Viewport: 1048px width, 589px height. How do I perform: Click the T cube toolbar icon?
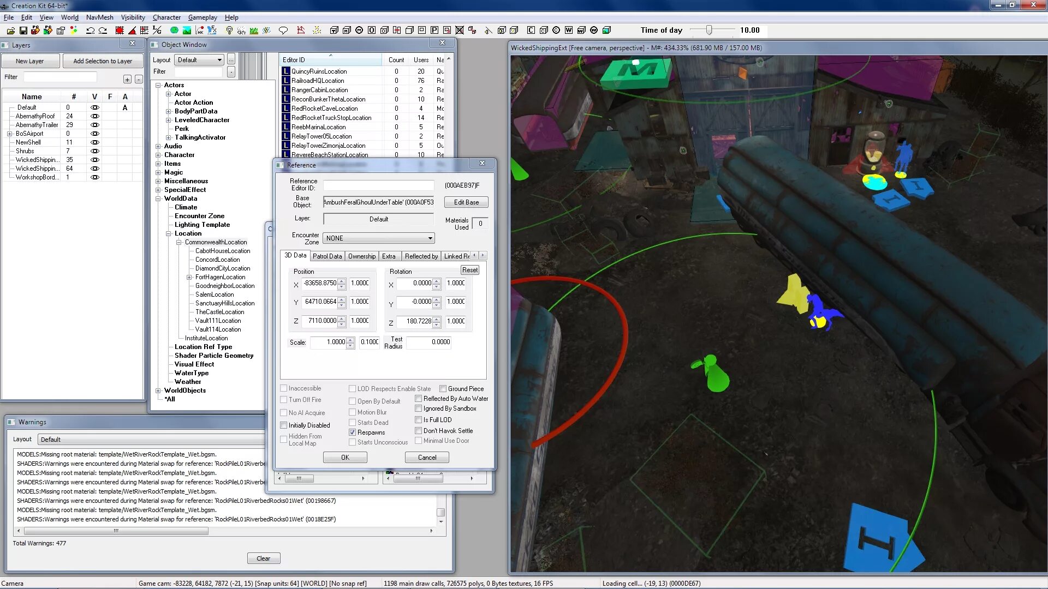click(334, 31)
